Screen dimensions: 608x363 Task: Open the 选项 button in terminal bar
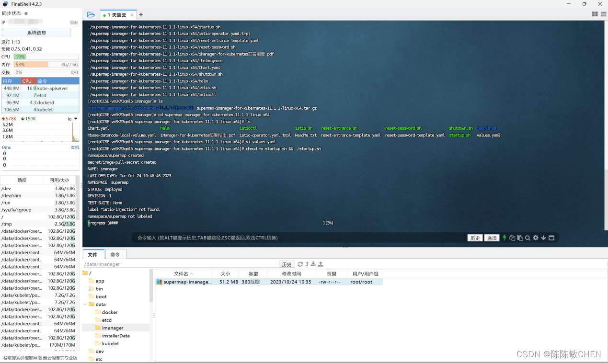[x=492, y=238]
